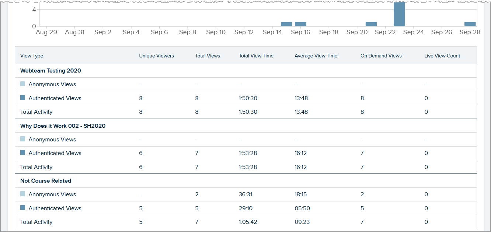
Task: Click the chart bar just before Sep 16
Action: 286,24
